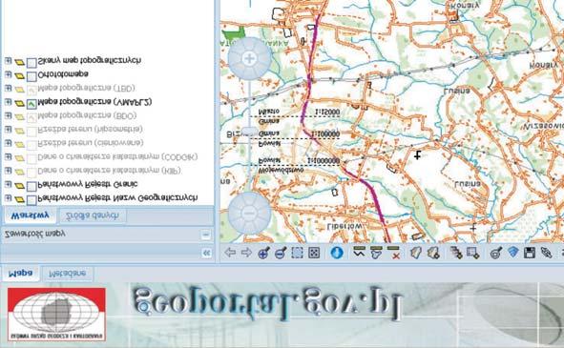Open the Mapa tab
Viewport: 564px width, 348px height.
click(20, 274)
